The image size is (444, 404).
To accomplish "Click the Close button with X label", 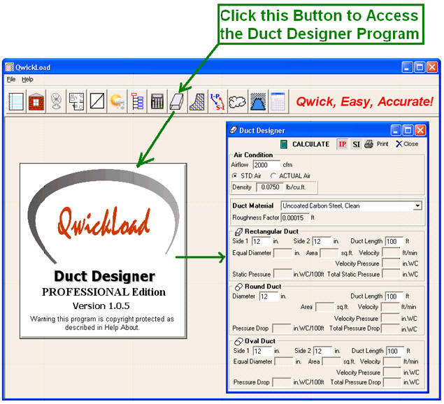I will [x=407, y=144].
